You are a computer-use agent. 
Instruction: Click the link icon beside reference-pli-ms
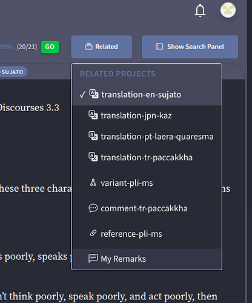tap(93, 233)
